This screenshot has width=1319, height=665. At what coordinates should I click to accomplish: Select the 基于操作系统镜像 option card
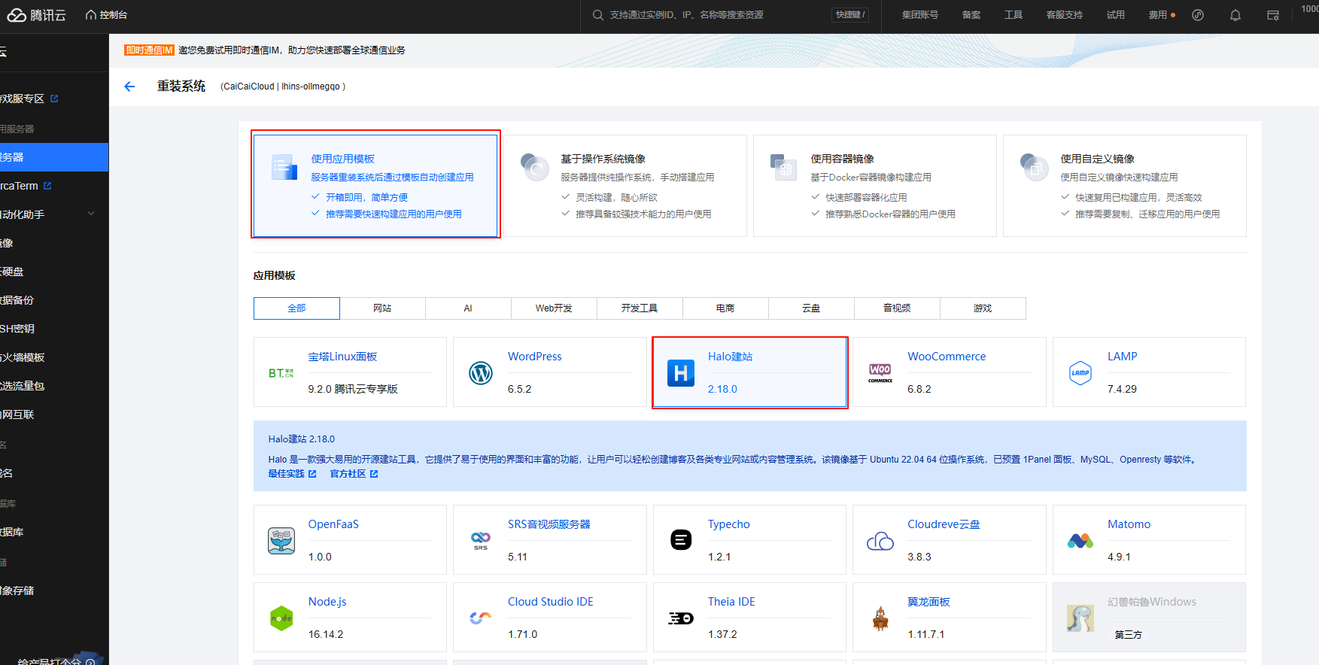(x=625, y=185)
